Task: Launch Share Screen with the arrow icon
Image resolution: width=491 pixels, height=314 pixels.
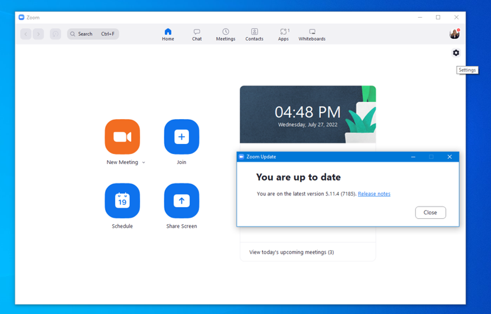Action: (x=181, y=201)
